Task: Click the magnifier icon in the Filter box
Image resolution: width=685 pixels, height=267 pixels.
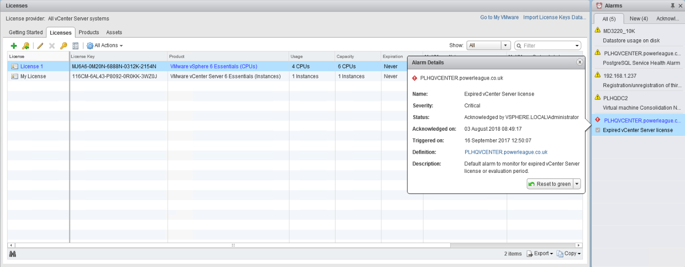Action: (519, 46)
